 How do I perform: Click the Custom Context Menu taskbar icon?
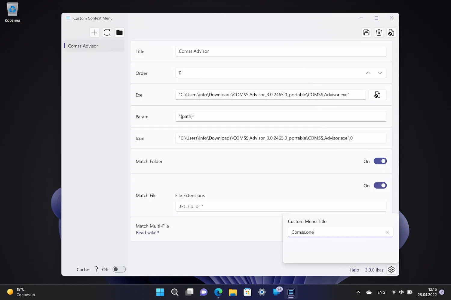[x=291, y=292]
